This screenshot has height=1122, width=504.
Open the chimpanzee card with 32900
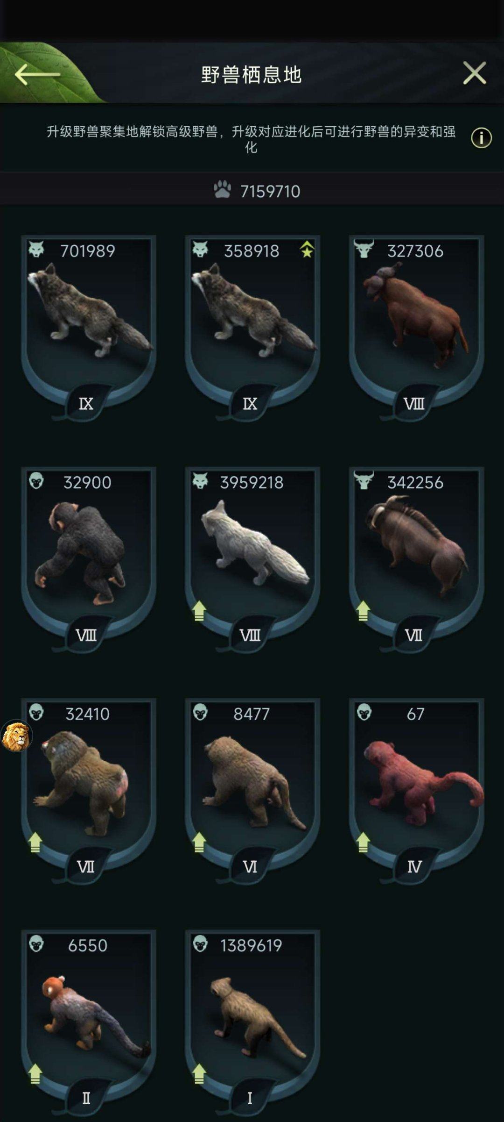[89, 558]
